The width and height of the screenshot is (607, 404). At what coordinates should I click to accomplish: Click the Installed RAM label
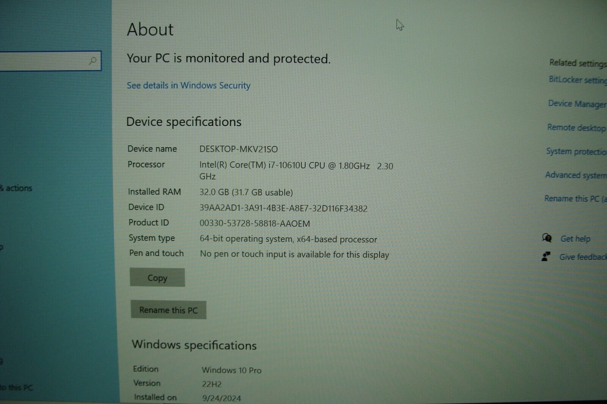coord(154,192)
